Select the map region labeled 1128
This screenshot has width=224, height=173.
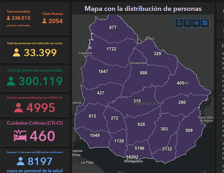[119, 141]
